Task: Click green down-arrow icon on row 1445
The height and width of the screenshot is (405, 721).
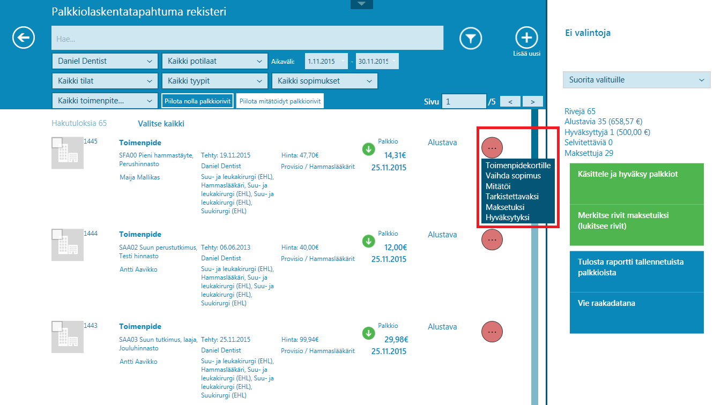Action: click(368, 149)
